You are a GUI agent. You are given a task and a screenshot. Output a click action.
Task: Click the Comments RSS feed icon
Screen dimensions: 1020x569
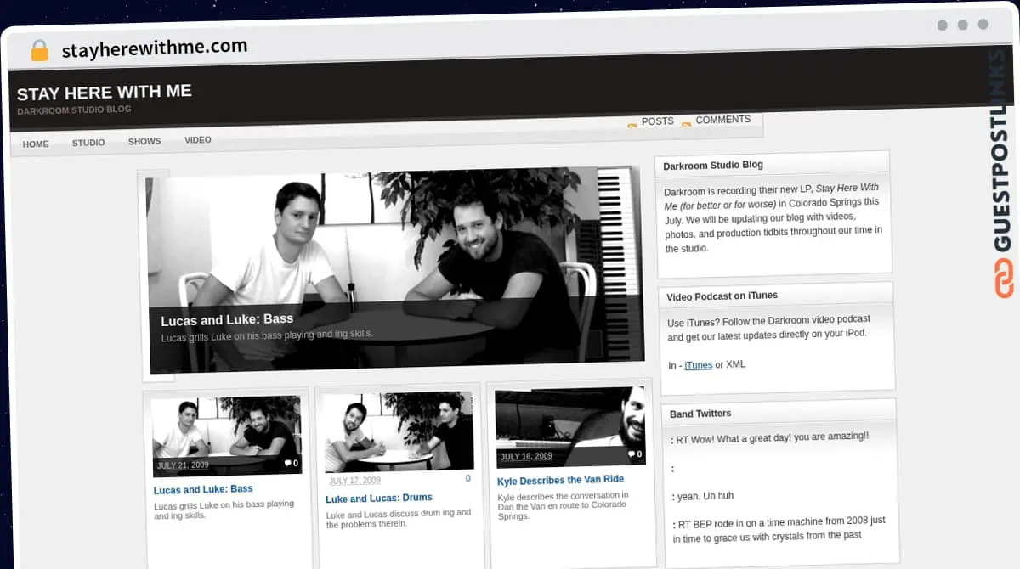pyautogui.click(x=687, y=123)
